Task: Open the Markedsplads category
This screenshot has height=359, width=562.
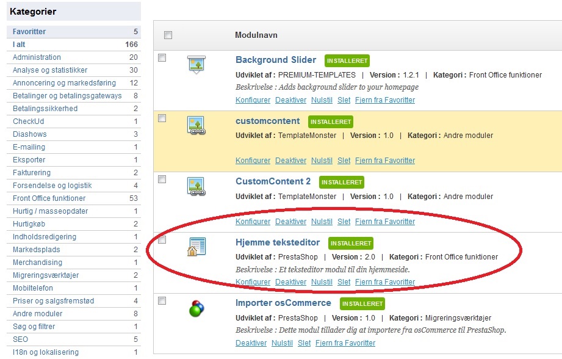Action: [x=74, y=250]
